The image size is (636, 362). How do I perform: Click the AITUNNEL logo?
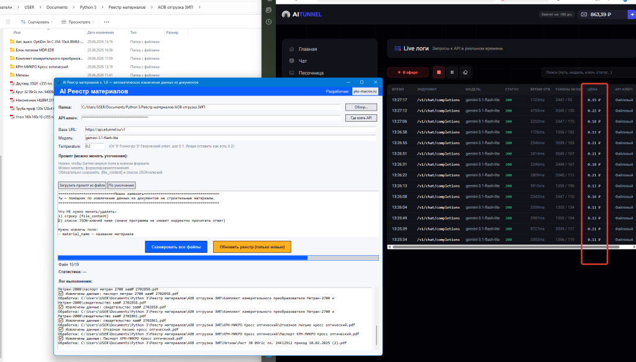coord(301,14)
